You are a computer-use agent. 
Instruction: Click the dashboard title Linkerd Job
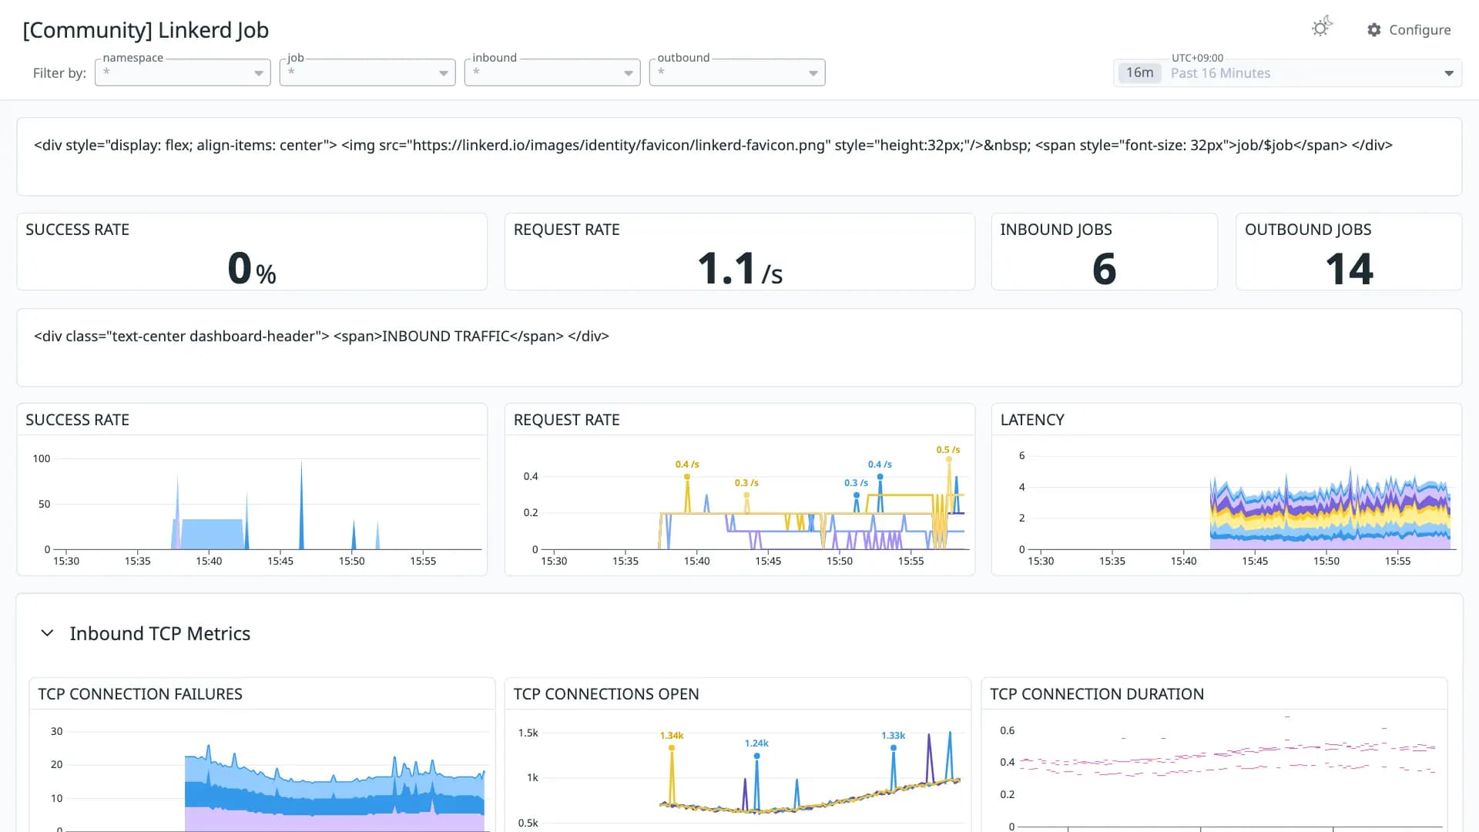point(146,30)
